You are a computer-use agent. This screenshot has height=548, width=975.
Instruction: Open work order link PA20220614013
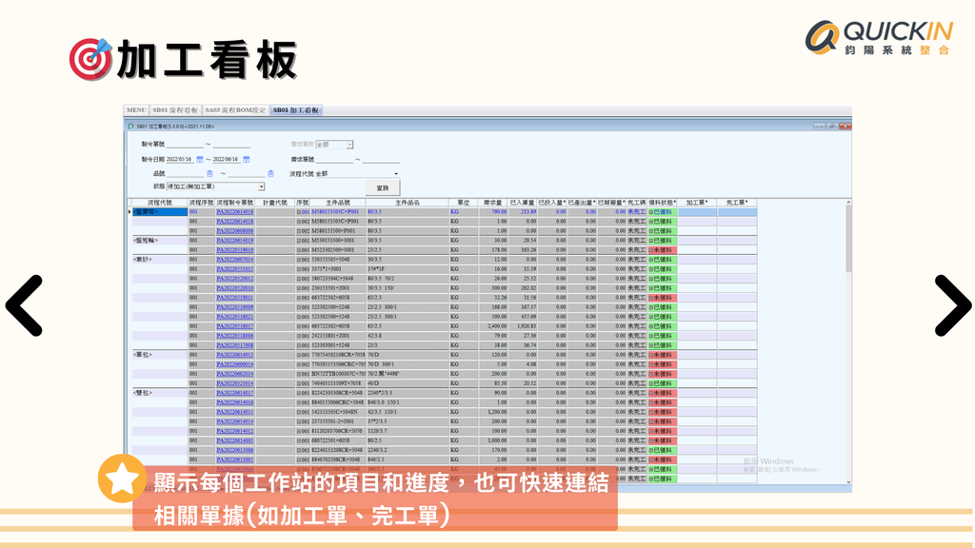(236, 354)
